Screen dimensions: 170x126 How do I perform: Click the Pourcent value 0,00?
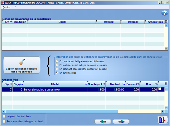(132, 89)
